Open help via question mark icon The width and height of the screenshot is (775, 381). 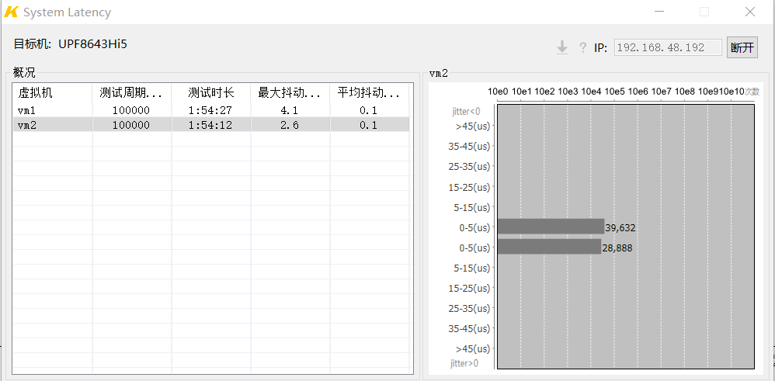point(582,48)
